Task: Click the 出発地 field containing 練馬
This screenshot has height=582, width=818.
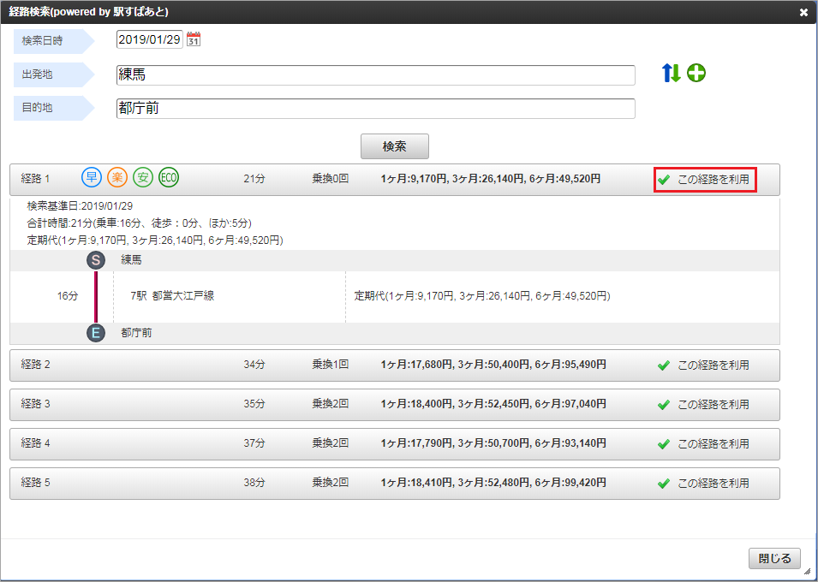Action: [376, 75]
